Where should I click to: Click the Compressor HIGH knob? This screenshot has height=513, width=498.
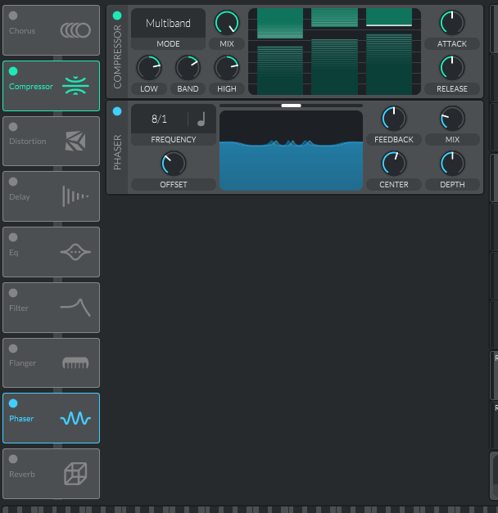click(227, 68)
